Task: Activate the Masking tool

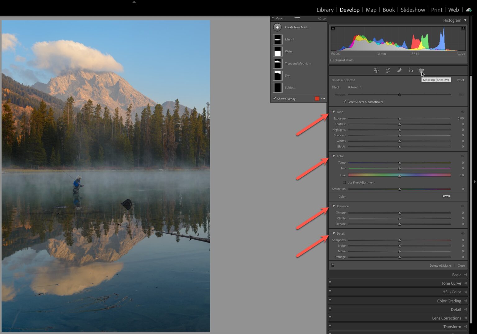Action: coord(422,70)
